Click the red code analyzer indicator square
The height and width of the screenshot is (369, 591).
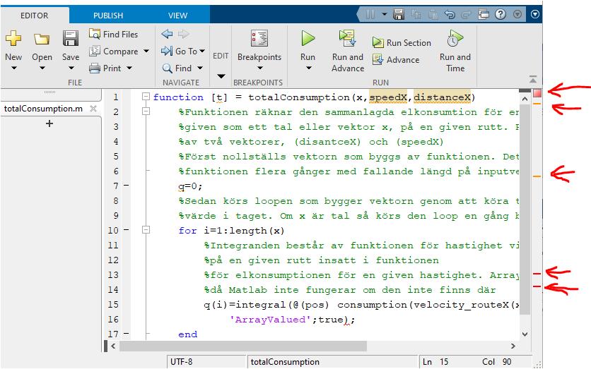pyautogui.click(x=537, y=93)
